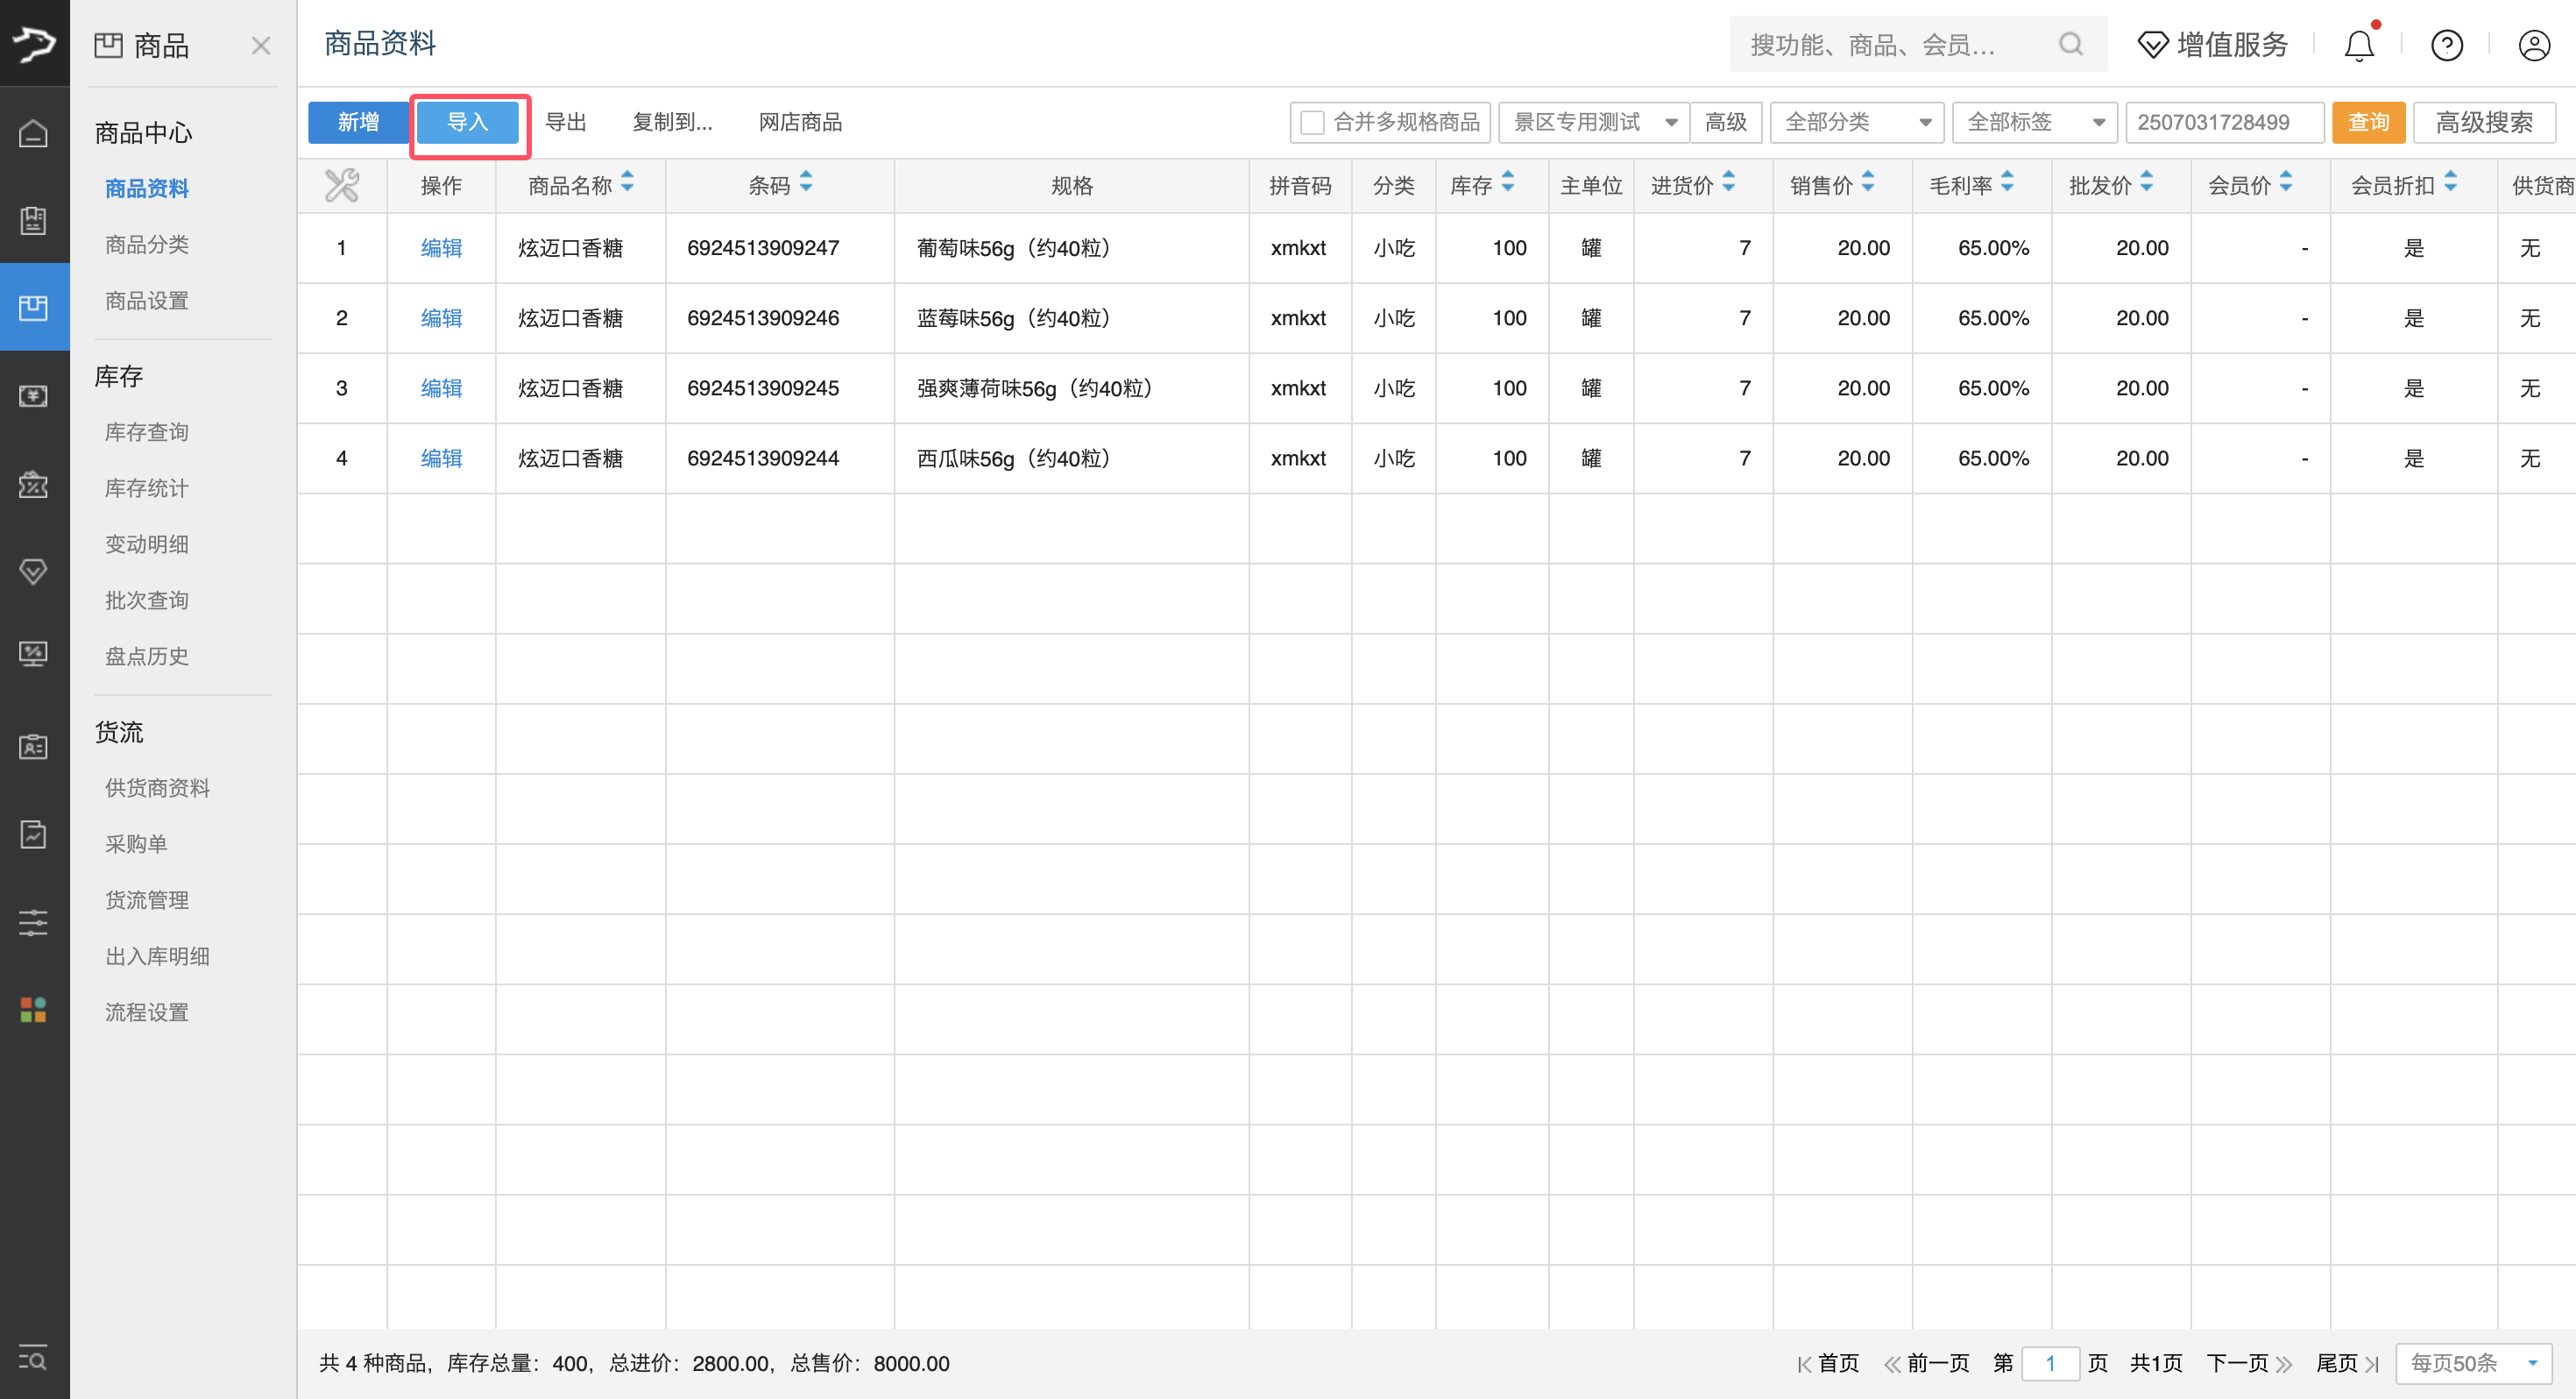Viewport: 2576px width, 1399px height.
Task: Click 编辑 for the 西瓜味56g row
Action: click(441, 458)
